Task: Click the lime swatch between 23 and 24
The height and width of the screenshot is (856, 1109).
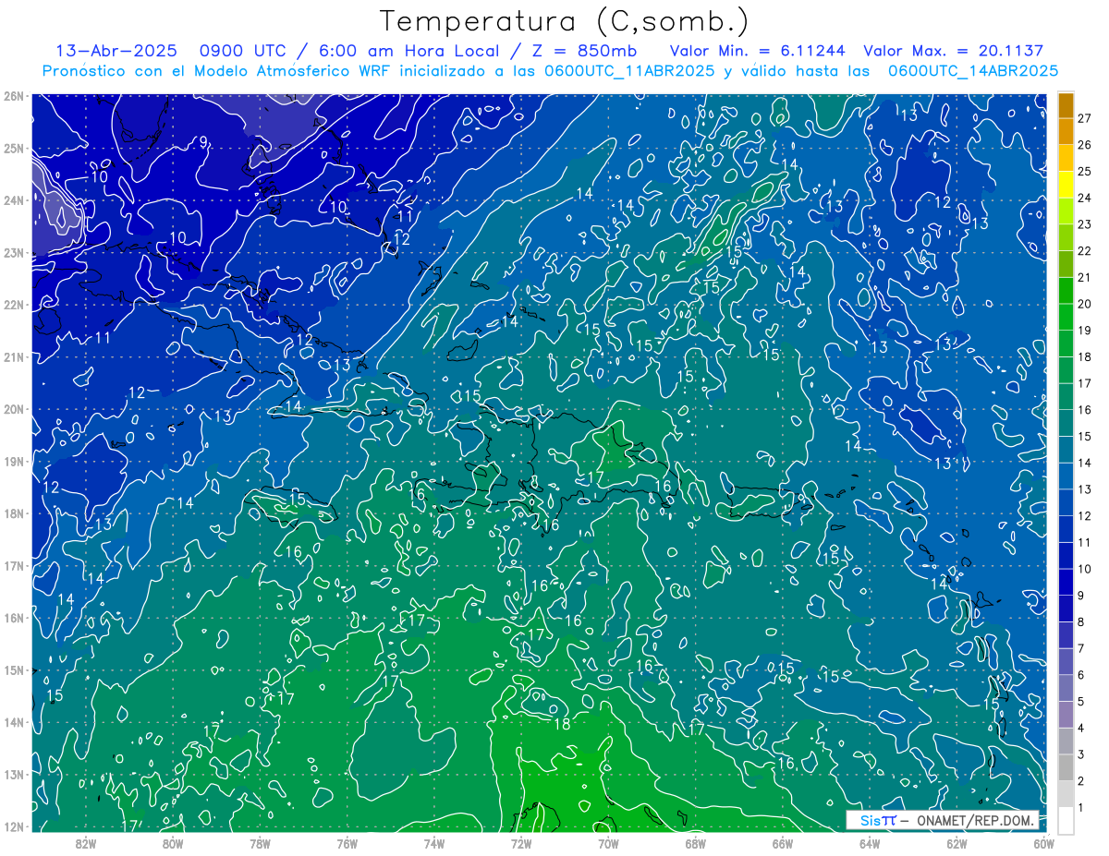Action: [1066, 211]
